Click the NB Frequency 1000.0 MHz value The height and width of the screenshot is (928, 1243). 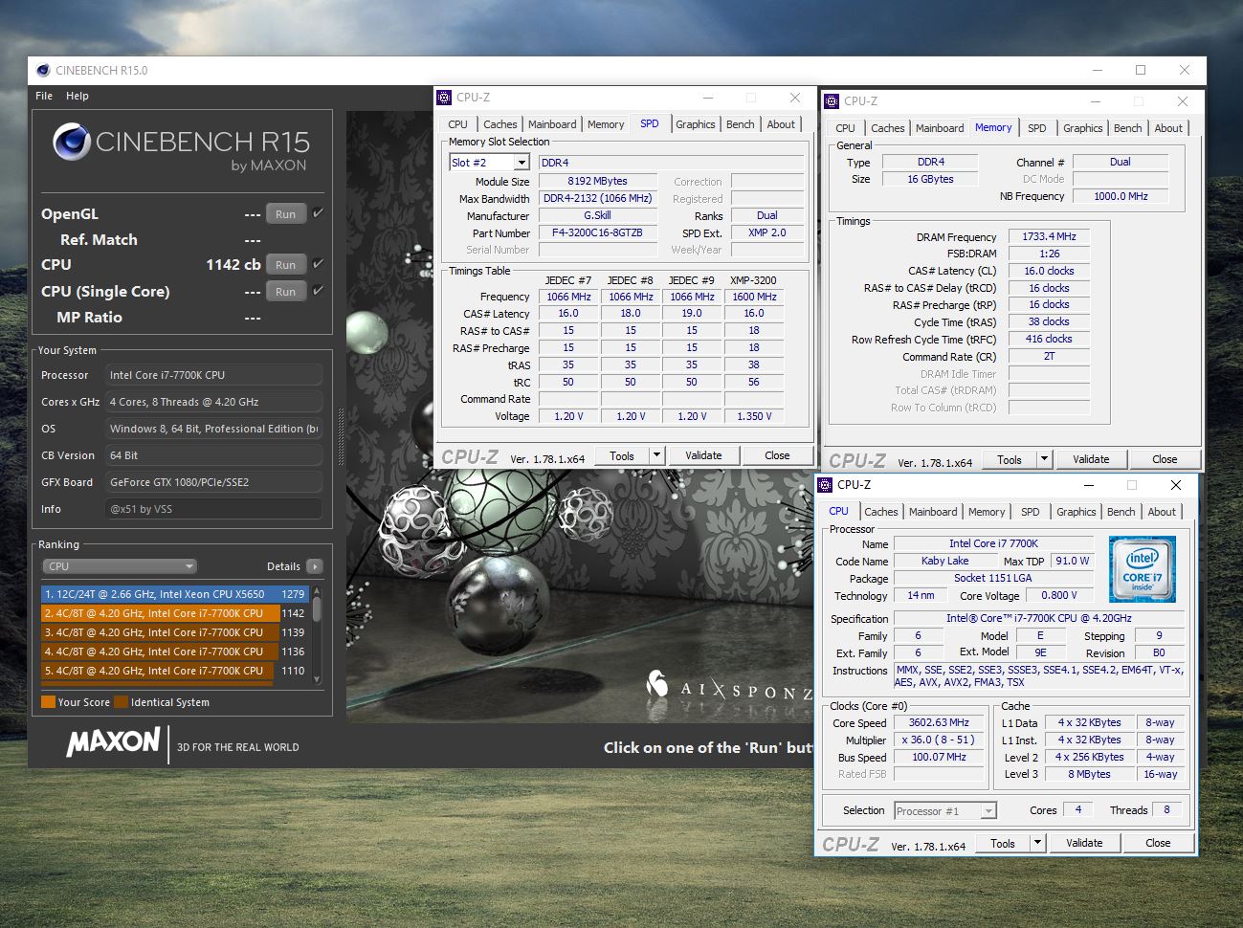tap(1121, 196)
